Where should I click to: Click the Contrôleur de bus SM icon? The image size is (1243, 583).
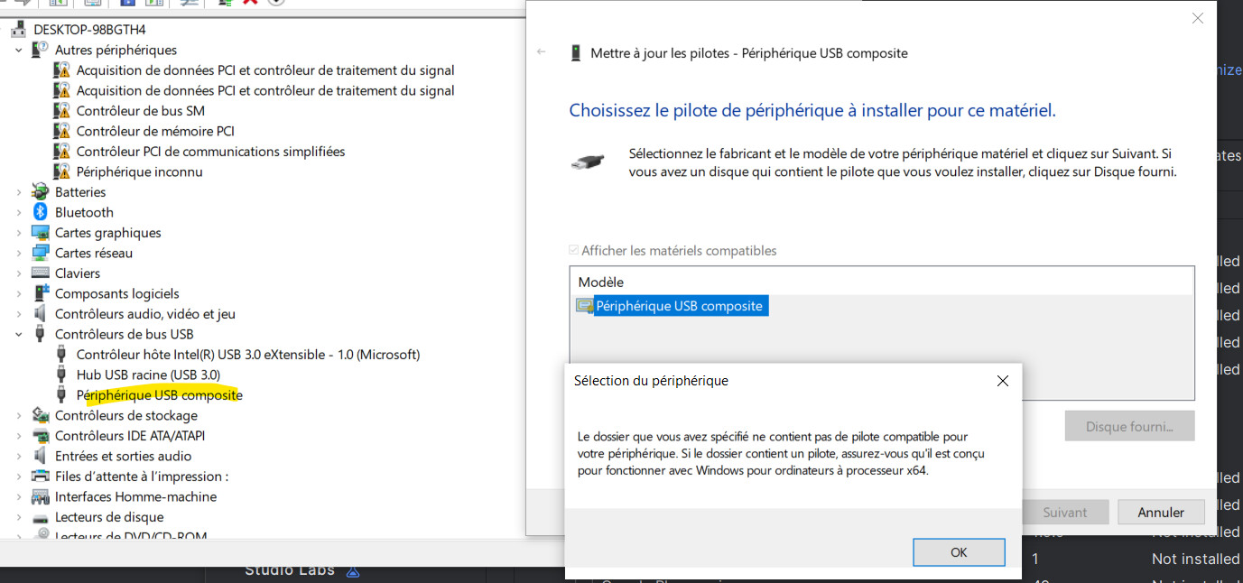coord(61,111)
